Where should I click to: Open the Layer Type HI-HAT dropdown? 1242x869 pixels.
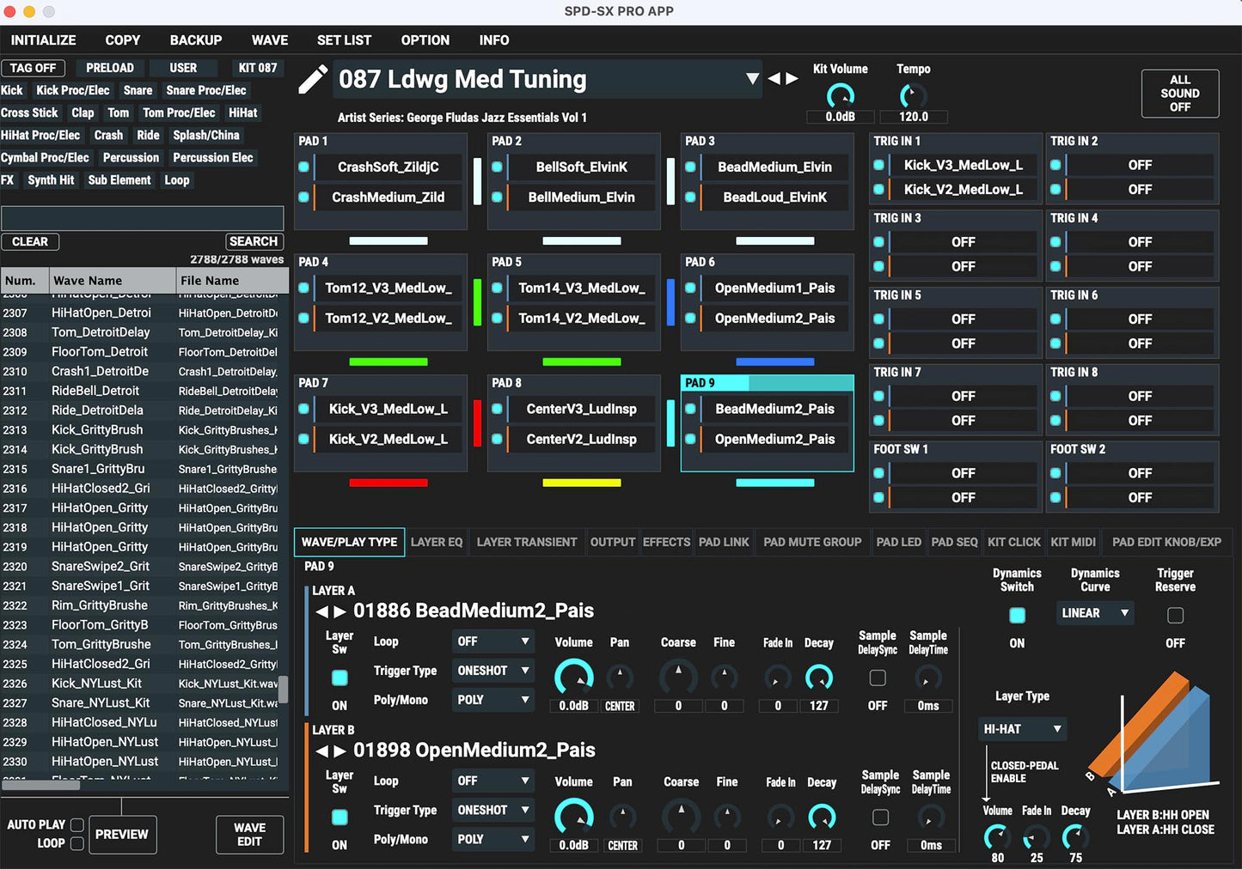pos(1022,729)
